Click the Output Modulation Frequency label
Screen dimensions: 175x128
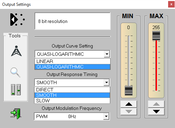[x=72, y=108]
